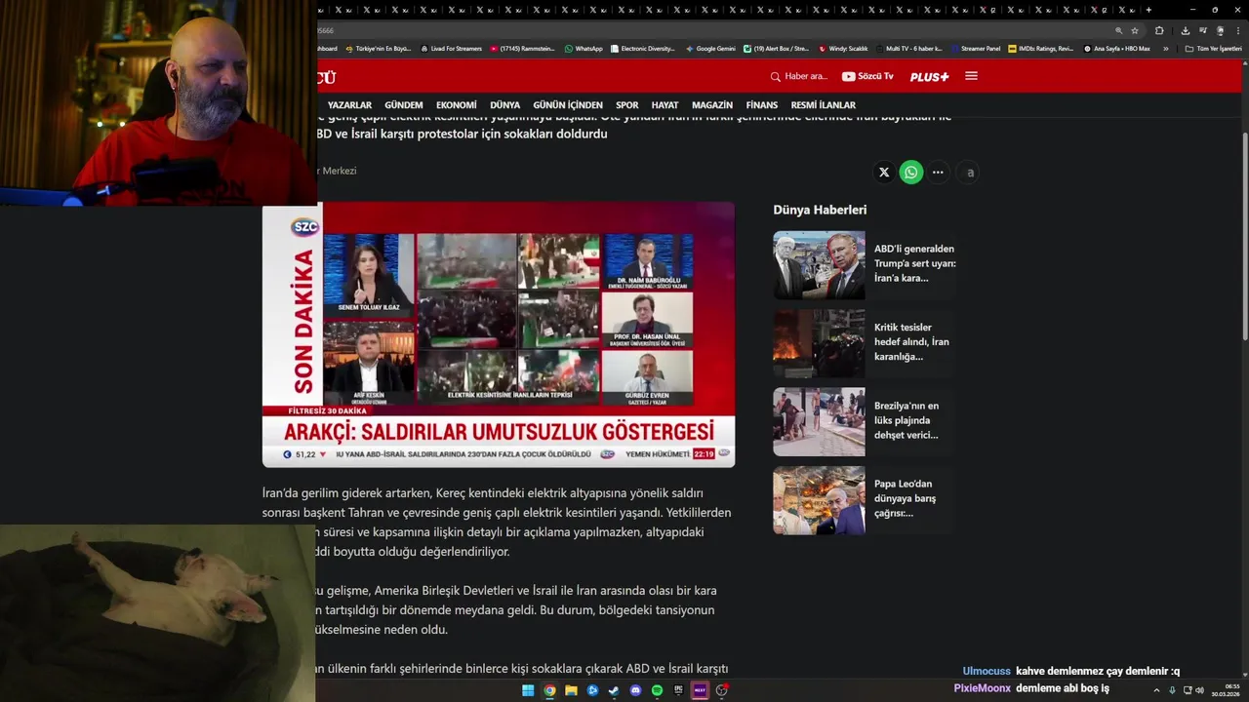Switch to Chrome in the taskbar
The width and height of the screenshot is (1249, 702).
click(549, 690)
